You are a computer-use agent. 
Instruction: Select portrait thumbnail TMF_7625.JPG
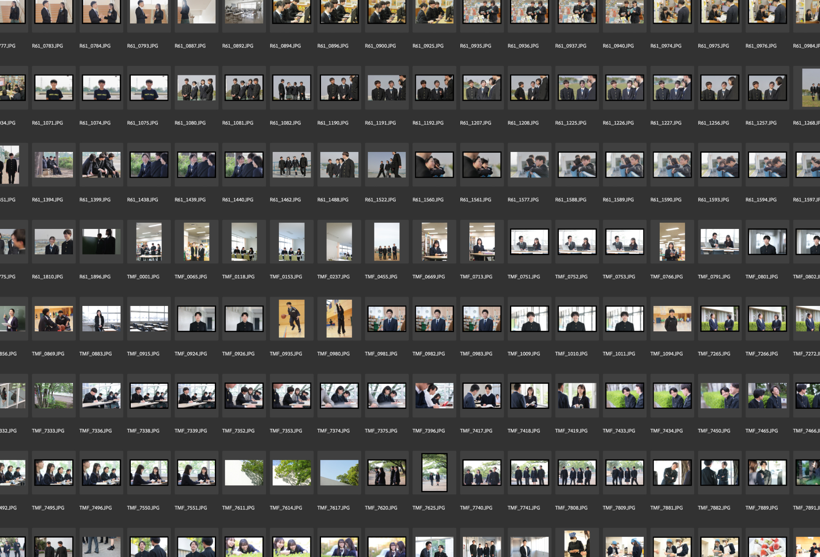pyautogui.click(x=434, y=473)
